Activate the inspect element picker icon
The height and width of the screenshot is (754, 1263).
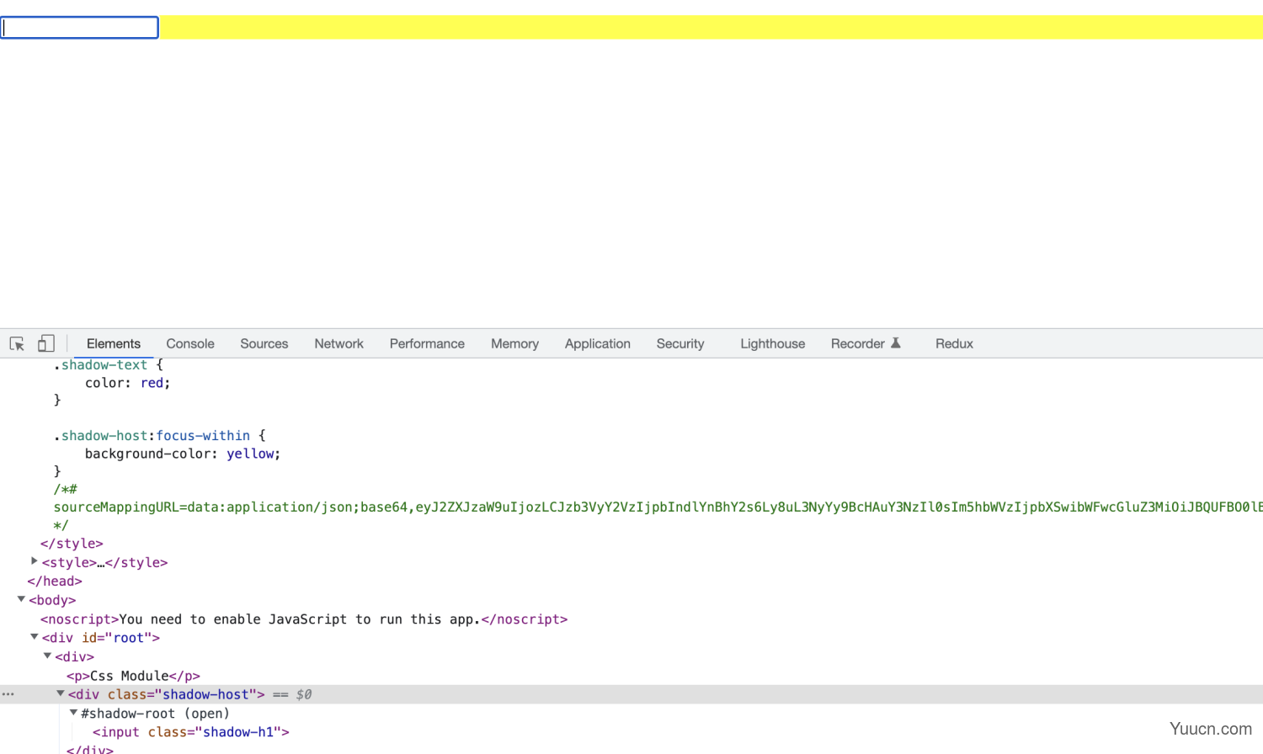point(17,343)
